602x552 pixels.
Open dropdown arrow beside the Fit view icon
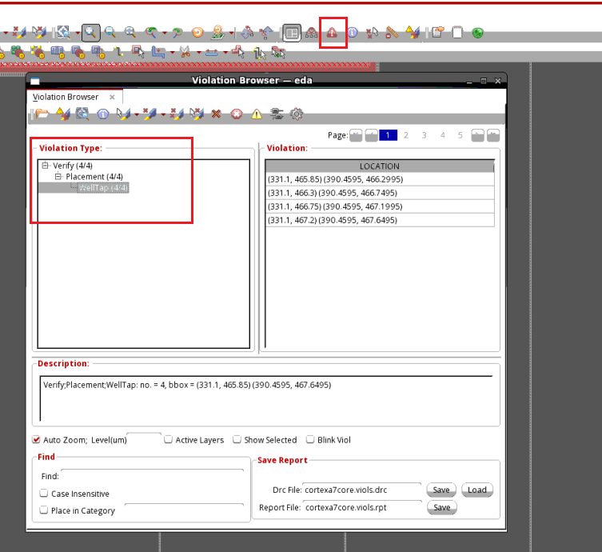pyautogui.click(x=78, y=33)
